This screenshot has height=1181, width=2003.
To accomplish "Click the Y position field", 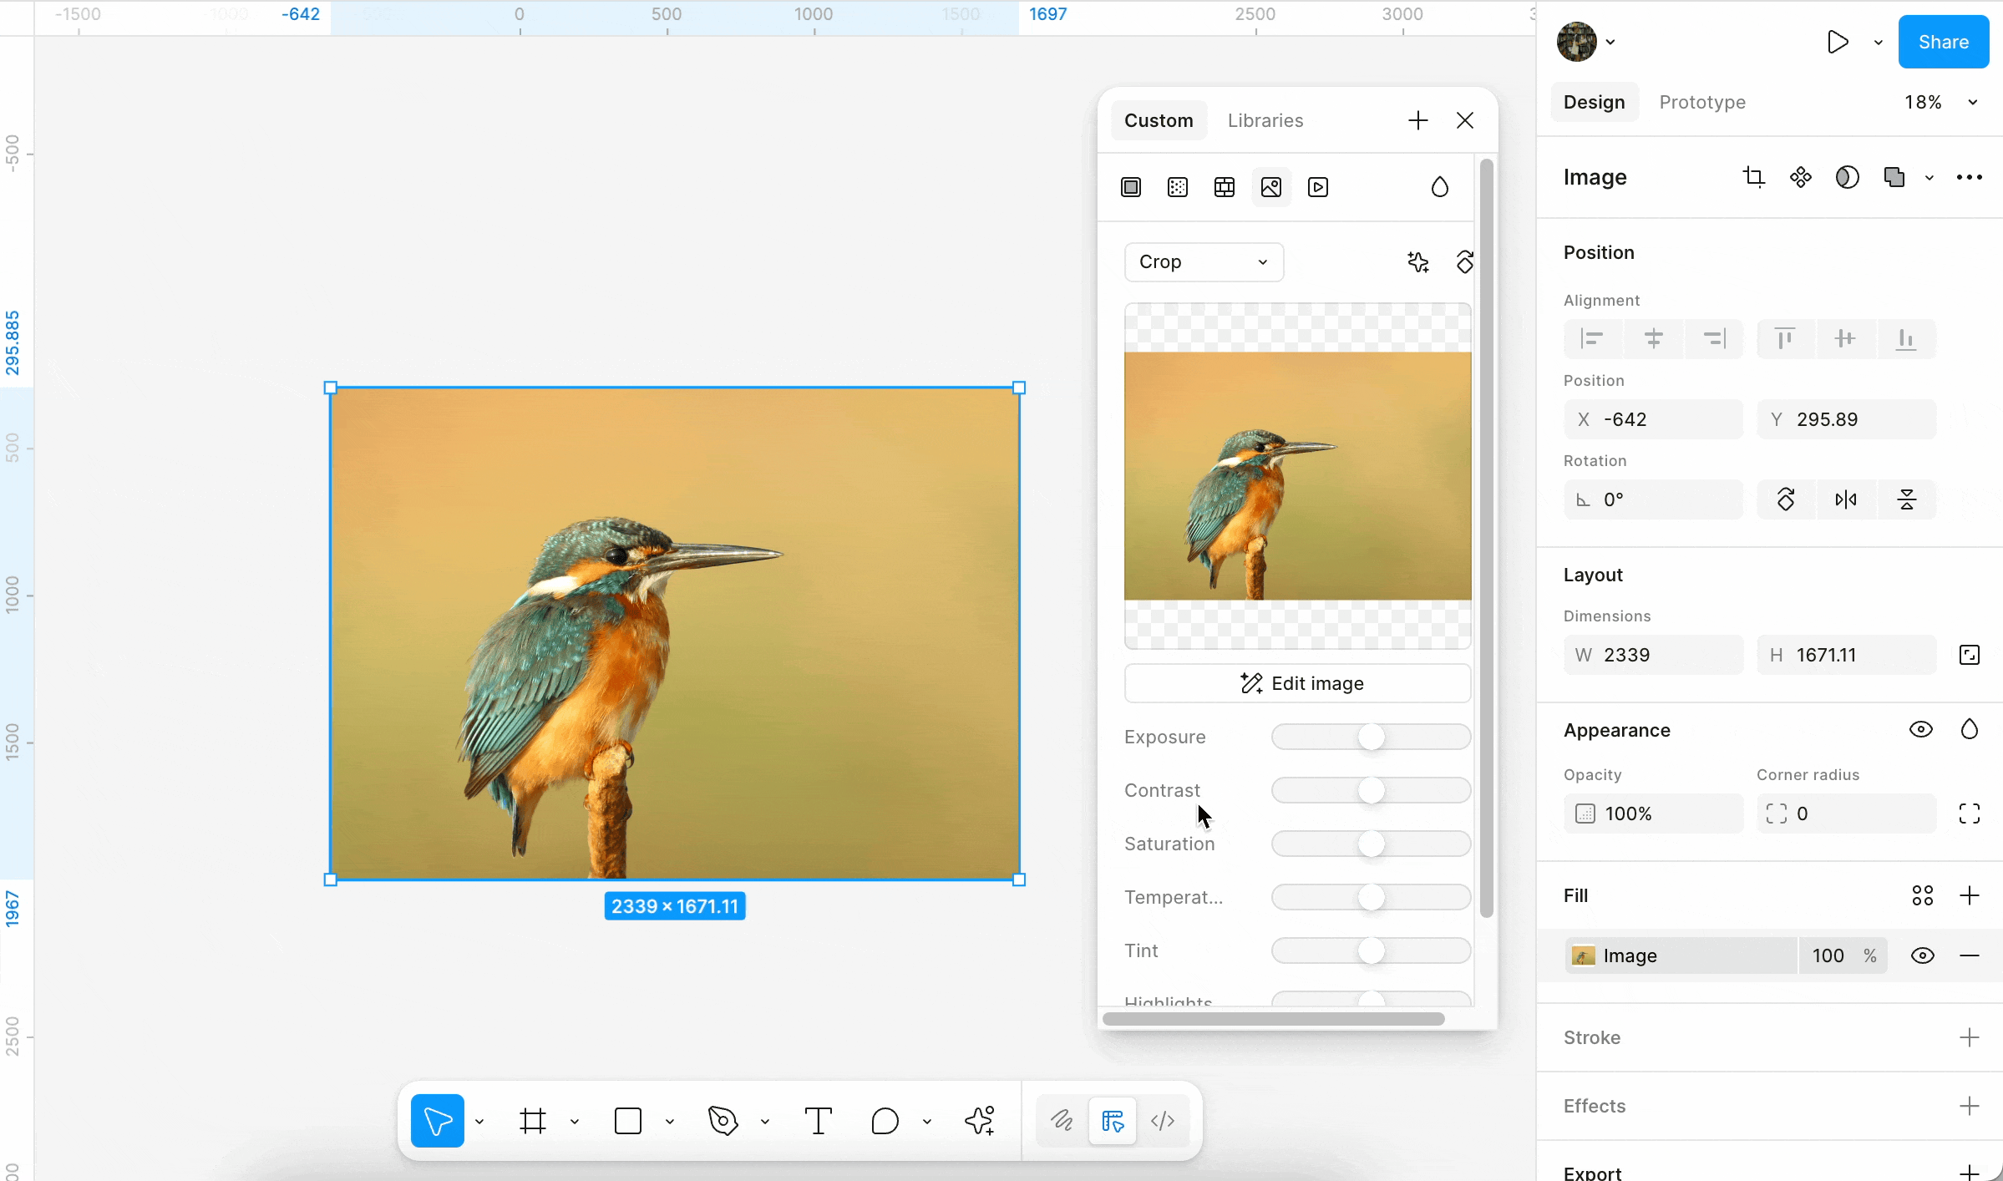I will click(x=1847, y=419).
